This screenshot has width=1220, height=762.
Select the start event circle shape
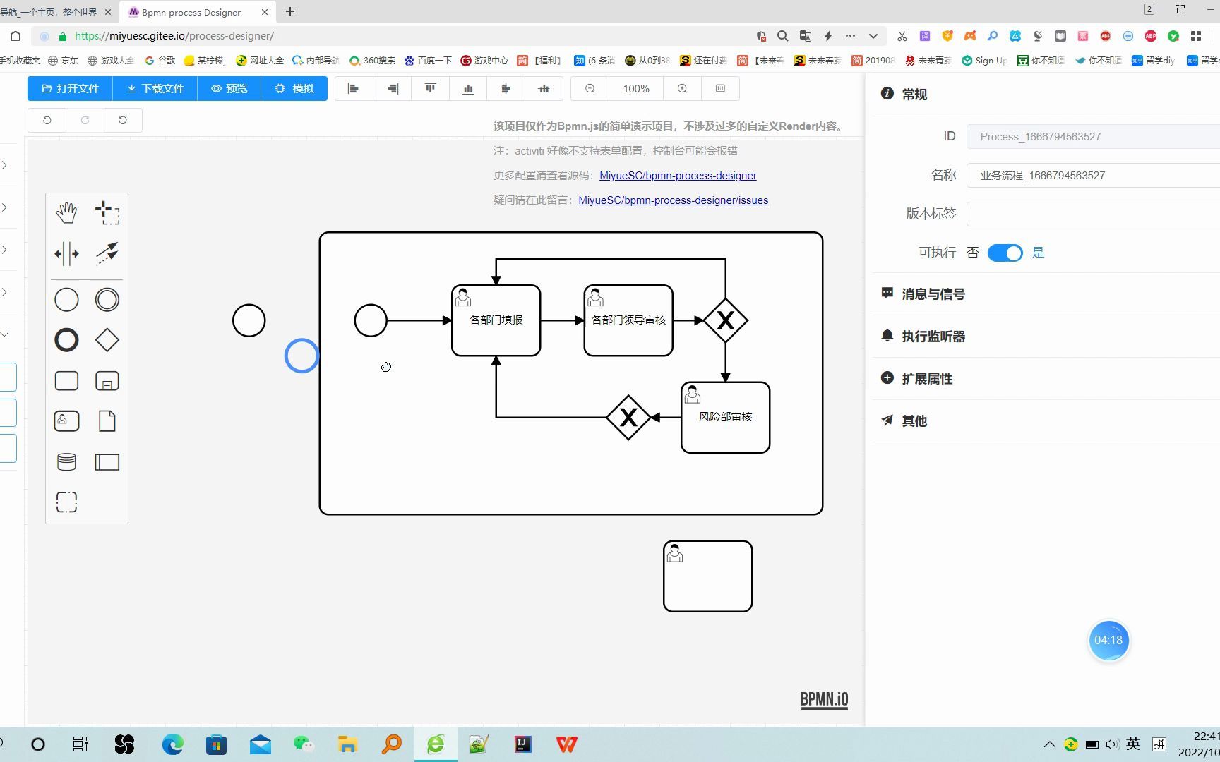point(66,299)
